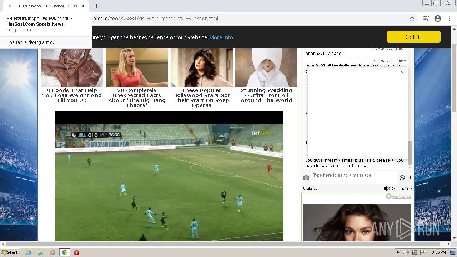Screen dimensions: 457x257
Task: Open the Action Center flag icon
Action: click(423, 252)
